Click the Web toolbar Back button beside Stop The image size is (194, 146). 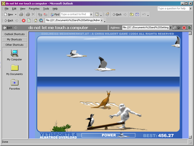[9, 20]
